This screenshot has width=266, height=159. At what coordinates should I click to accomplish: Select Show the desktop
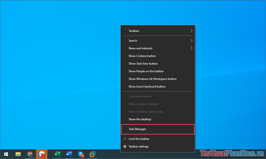[158, 119]
